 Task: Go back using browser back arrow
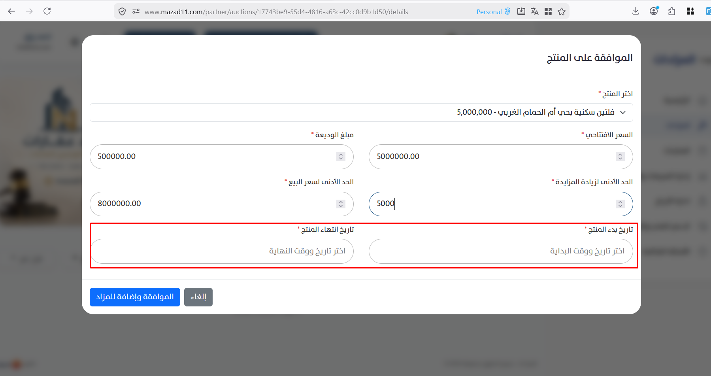tap(11, 11)
